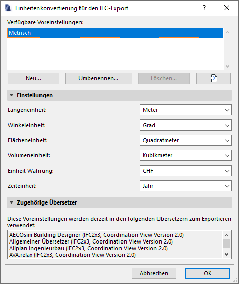Click the help question mark icon
The width and height of the screenshot is (239, 284).
pos(204,8)
